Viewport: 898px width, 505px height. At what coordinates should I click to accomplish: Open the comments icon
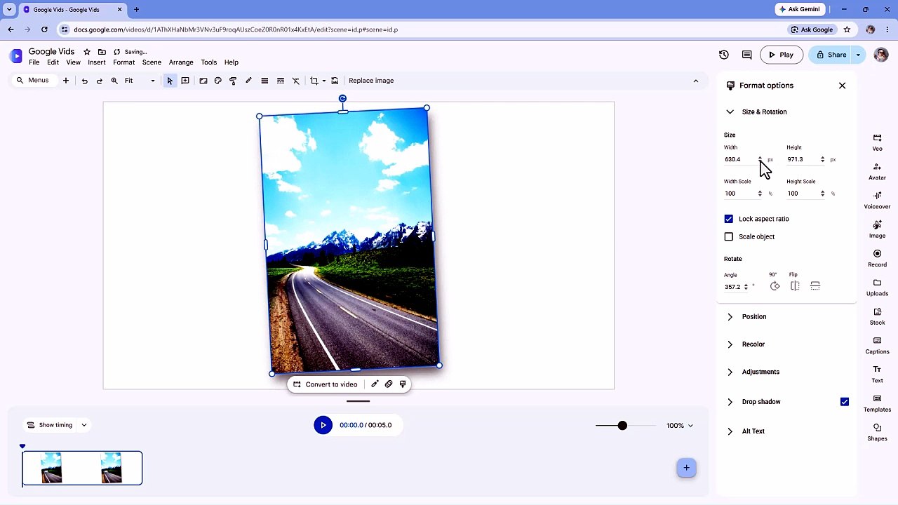(747, 55)
